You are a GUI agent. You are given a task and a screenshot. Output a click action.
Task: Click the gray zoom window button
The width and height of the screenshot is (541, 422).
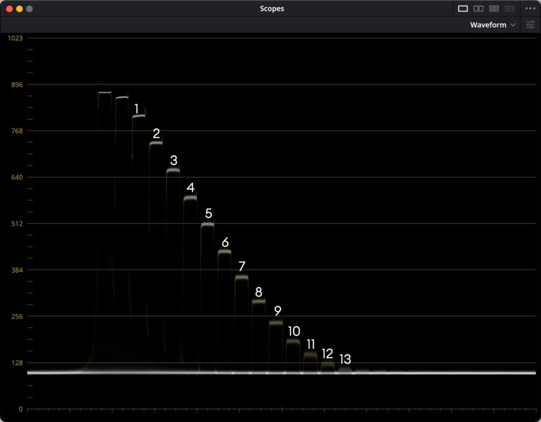click(x=29, y=9)
